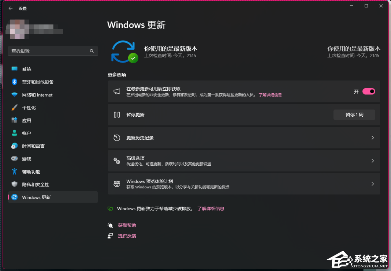Expand Windows 预览体验计划 chevron
391x271 pixels.
pyautogui.click(x=373, y=184)
